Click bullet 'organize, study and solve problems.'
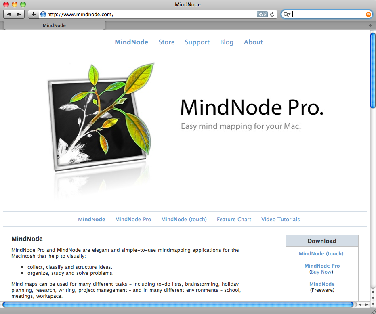This screenshot has width=376, height=314. (71, 273)
